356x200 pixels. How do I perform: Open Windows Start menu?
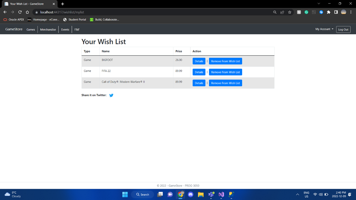(125, 195)
